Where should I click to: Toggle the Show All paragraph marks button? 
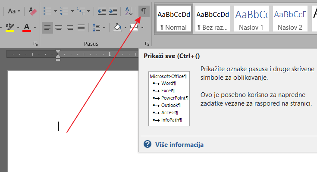[x=144, y=11]
